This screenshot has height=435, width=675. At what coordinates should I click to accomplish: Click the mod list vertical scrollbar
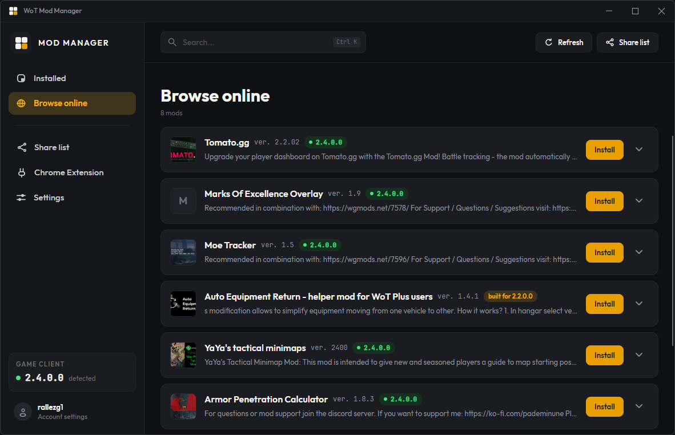pos(672,241)
